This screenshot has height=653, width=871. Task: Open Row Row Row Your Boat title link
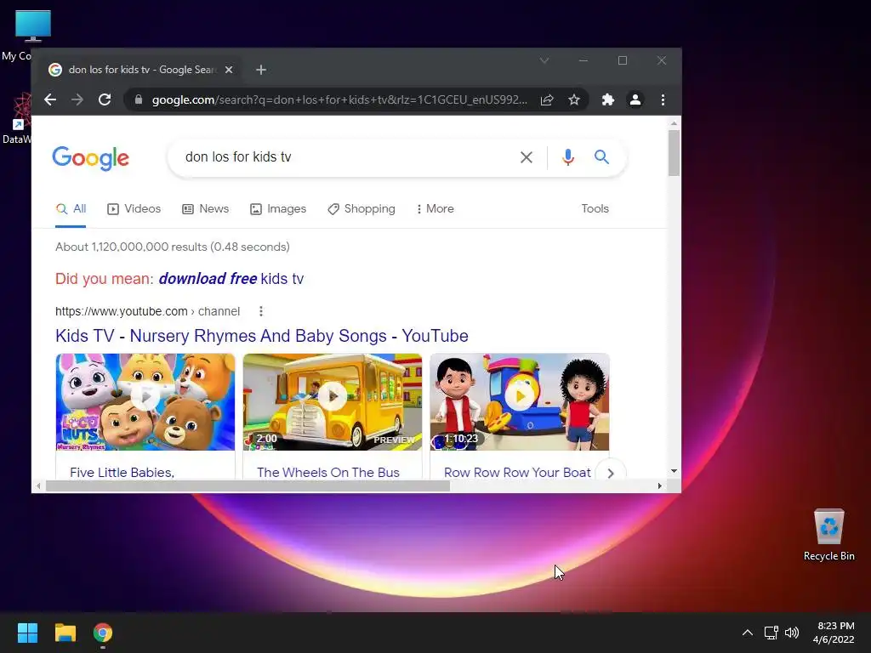pyautogui.click(x=517, y=473)
